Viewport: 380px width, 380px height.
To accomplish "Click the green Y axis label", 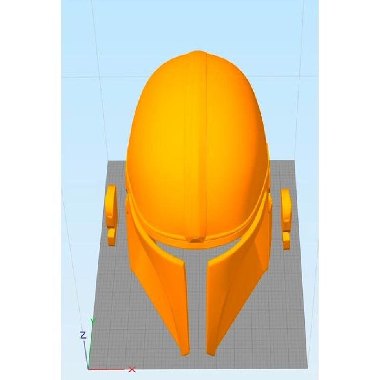I will point(93,321).
